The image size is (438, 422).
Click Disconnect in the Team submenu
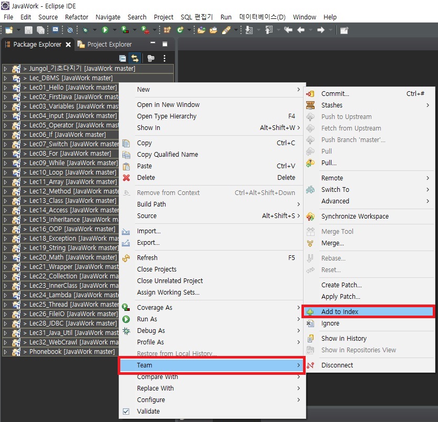(x=369, y=365)
